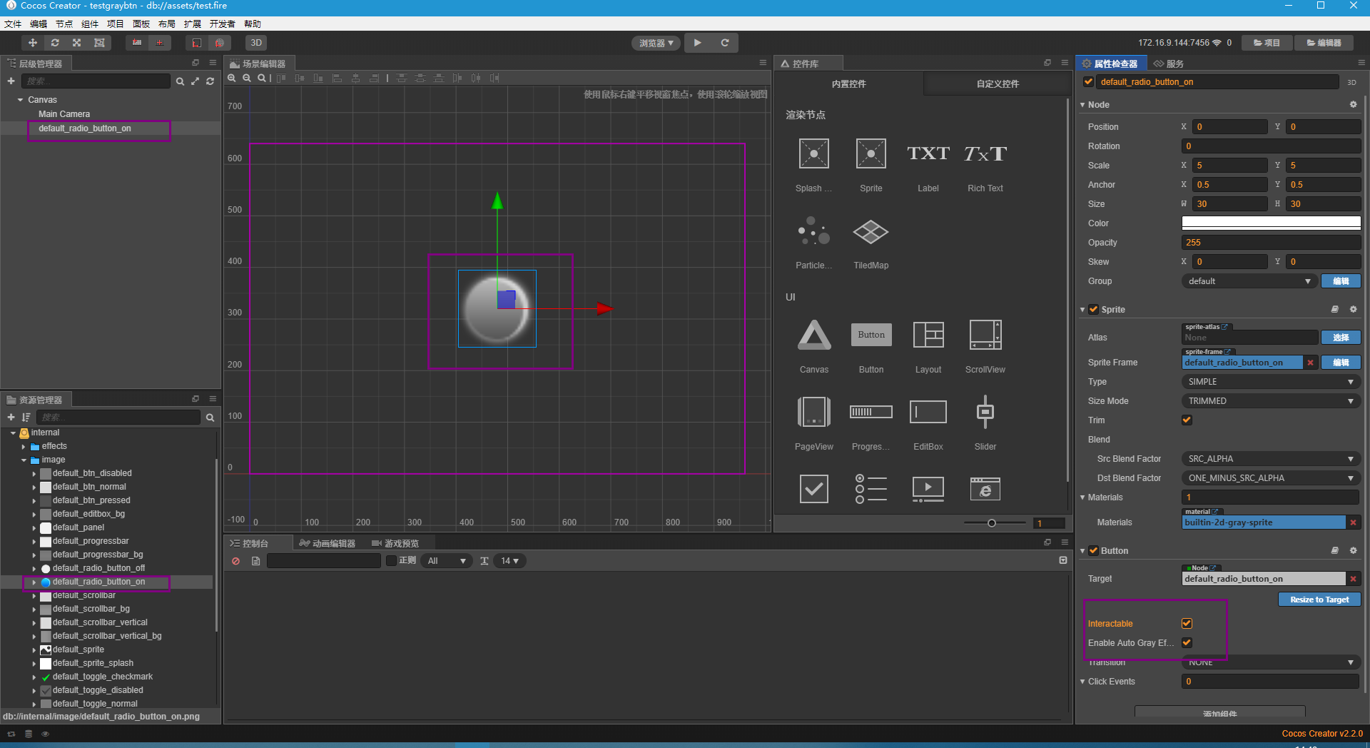This screenshot has height=748, width=1370.
Task: Pick the Canvas UI widget icon
Action: coord(814,335)
